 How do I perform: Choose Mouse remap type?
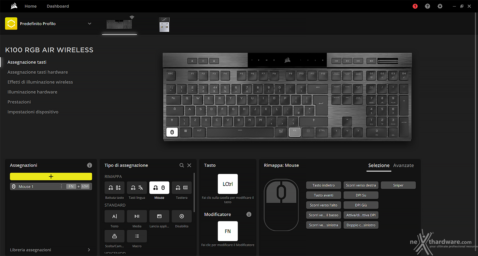click(x=159, y=188)
